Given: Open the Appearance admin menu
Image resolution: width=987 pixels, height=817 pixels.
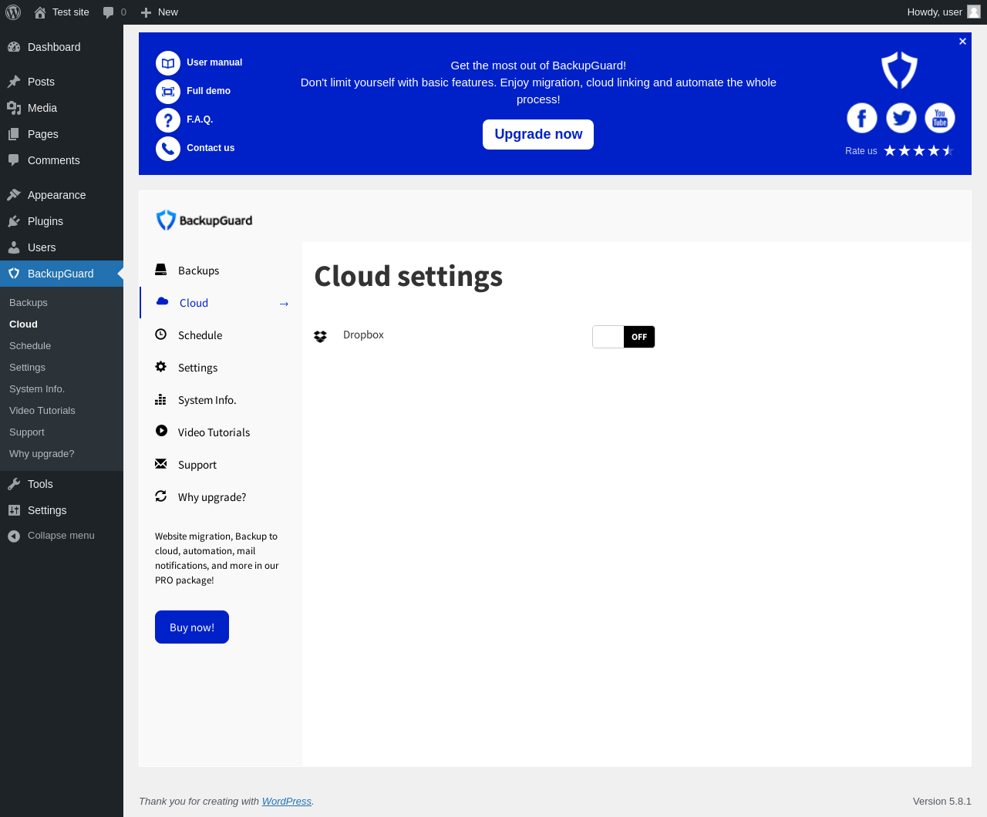Looking at the screenshot, I should click(62, 195).
